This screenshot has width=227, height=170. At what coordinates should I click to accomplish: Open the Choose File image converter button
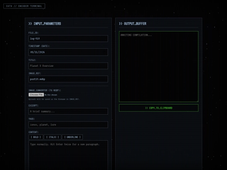(x=36, y=95)
